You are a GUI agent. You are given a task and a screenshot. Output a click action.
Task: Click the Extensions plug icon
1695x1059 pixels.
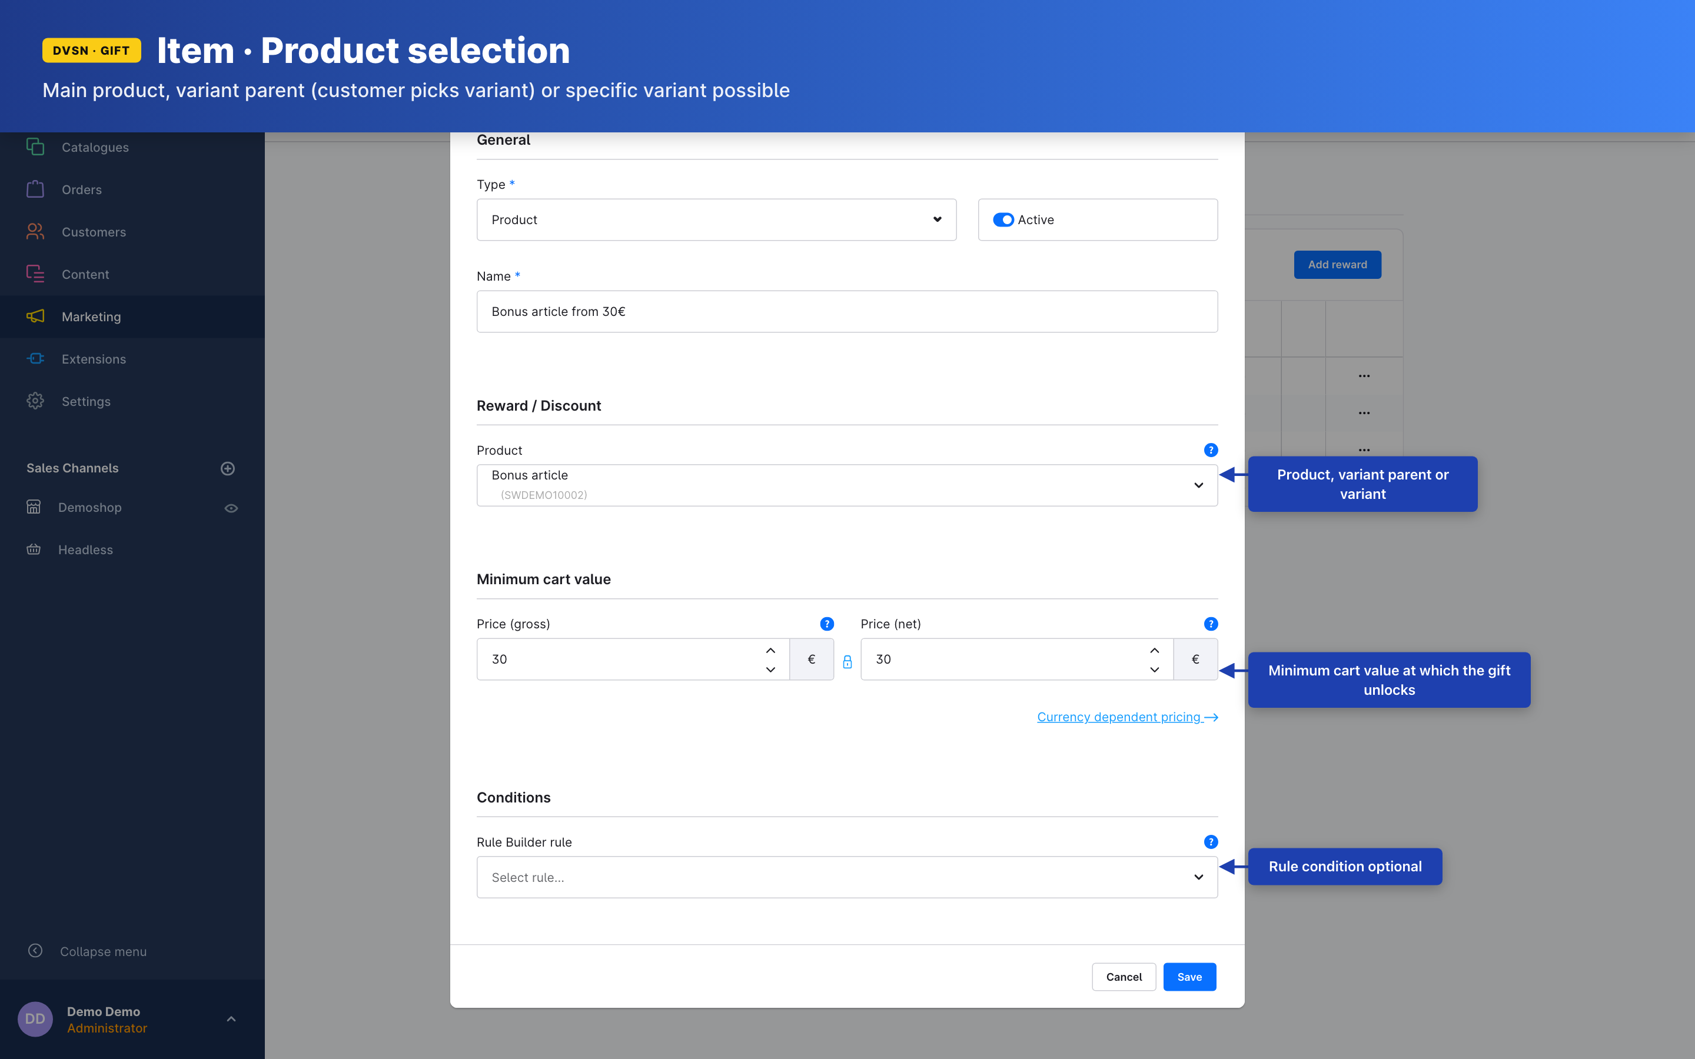click(x=35, y=359)
